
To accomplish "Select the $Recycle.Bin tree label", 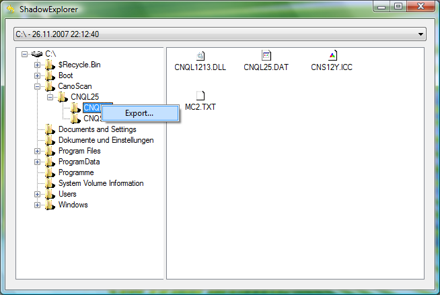I will click(79, 65).
